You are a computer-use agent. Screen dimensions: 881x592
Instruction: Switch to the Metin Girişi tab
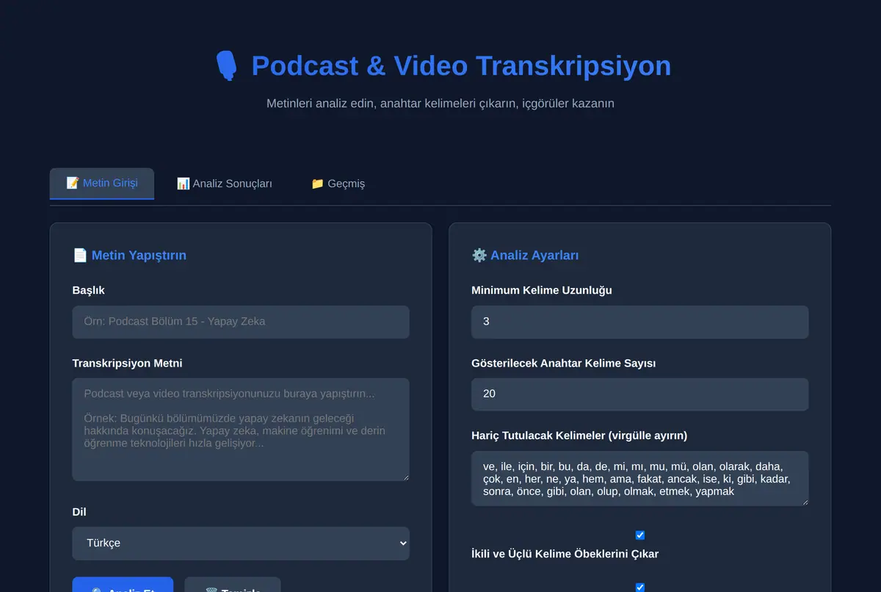coord(102,184)
